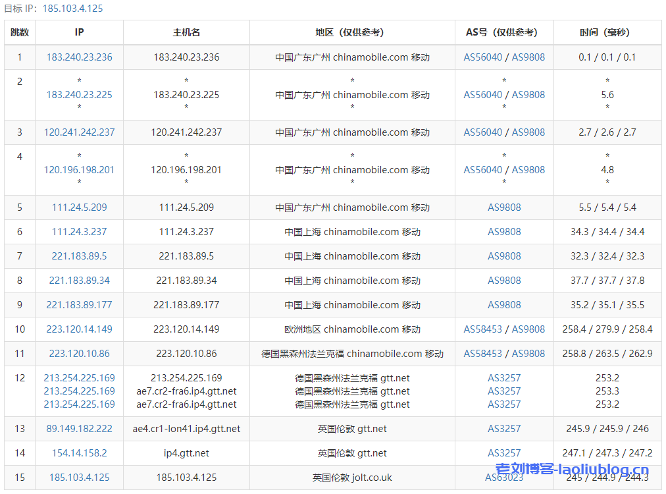The width and height of the screenshot is (666, 494).
Task: Open AS3257 link in hop 13 row
Action: point(504,429)
